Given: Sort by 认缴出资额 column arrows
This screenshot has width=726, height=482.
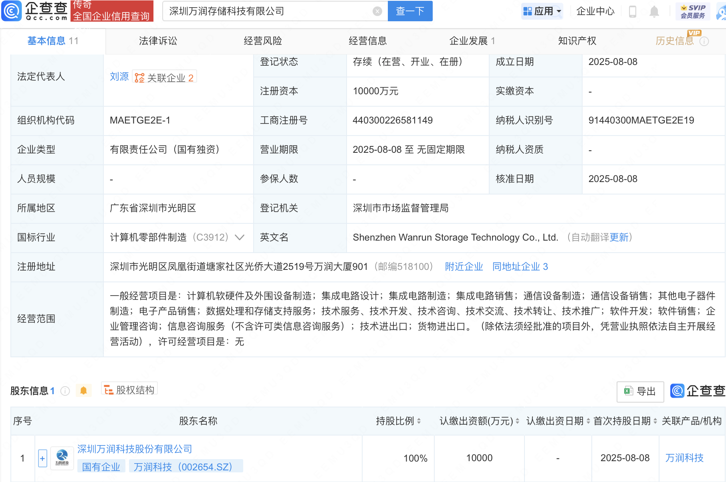Looking at the screenshot, I should (x=517, y=421).
